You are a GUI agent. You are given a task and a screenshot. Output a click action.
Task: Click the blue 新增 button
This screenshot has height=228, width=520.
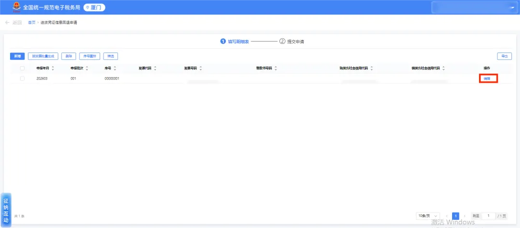(x=17, y=56)
